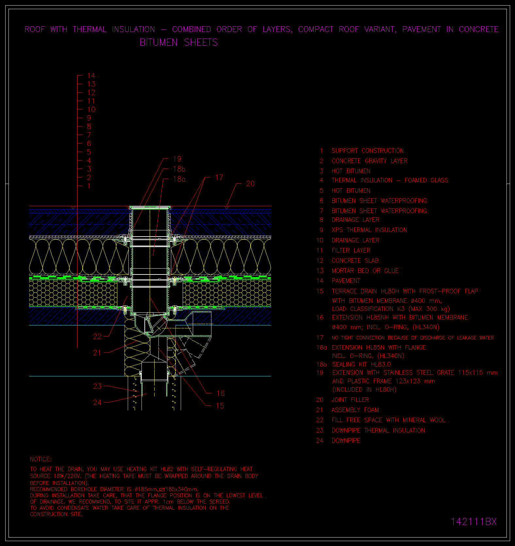Click layer callout number 1
Screen dimensions: 515x546
click(89, 186)
